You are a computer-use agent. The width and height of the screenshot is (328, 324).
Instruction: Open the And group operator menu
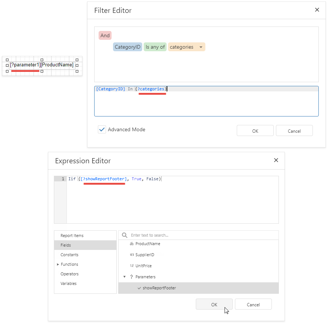(x=105, y=35)
